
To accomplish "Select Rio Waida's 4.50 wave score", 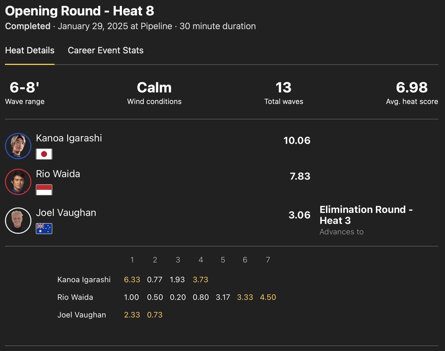I will [x=268, y=297].
